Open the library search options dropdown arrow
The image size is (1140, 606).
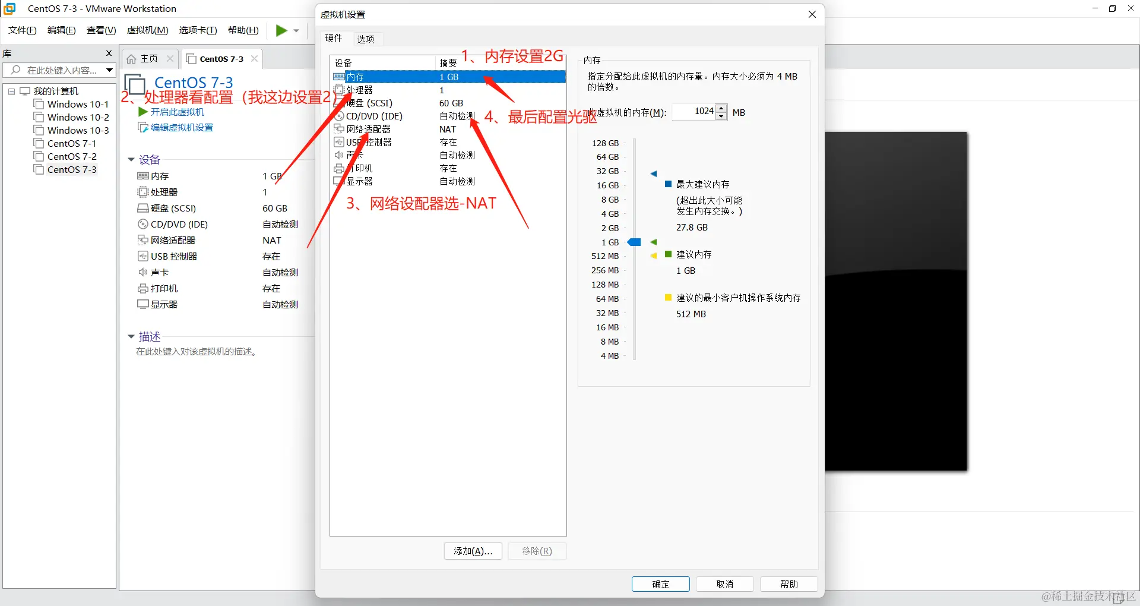[x=109, y=70]
